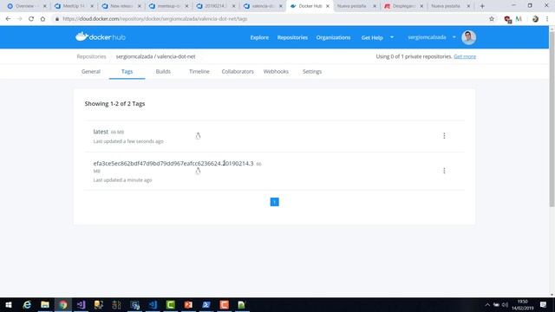The height and width of the screenshot is (312, 555).
Task: Switch to MeetUp browser tab
Action: pyautogui.click(x=73, y=6)
